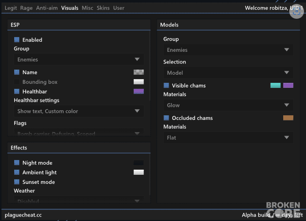Viewport: 306px width, 221px height.
Task: Toggle the Occluded chams checkbox
Action: (x=166, y=118)
